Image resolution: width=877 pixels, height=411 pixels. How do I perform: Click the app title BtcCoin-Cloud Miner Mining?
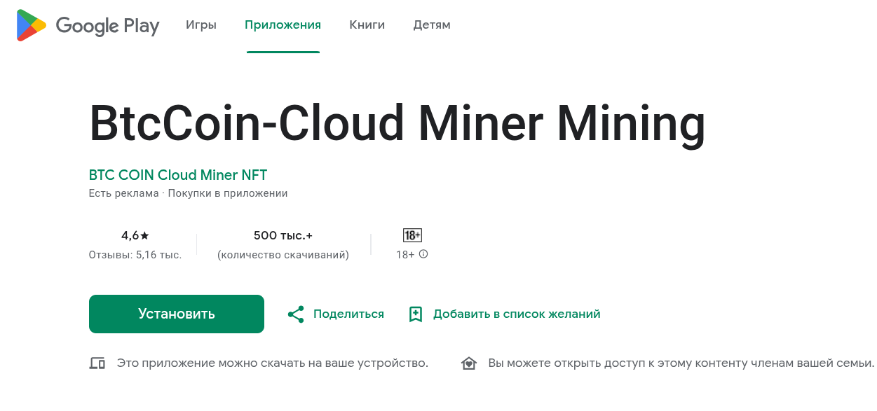click(x=397, y=123)
